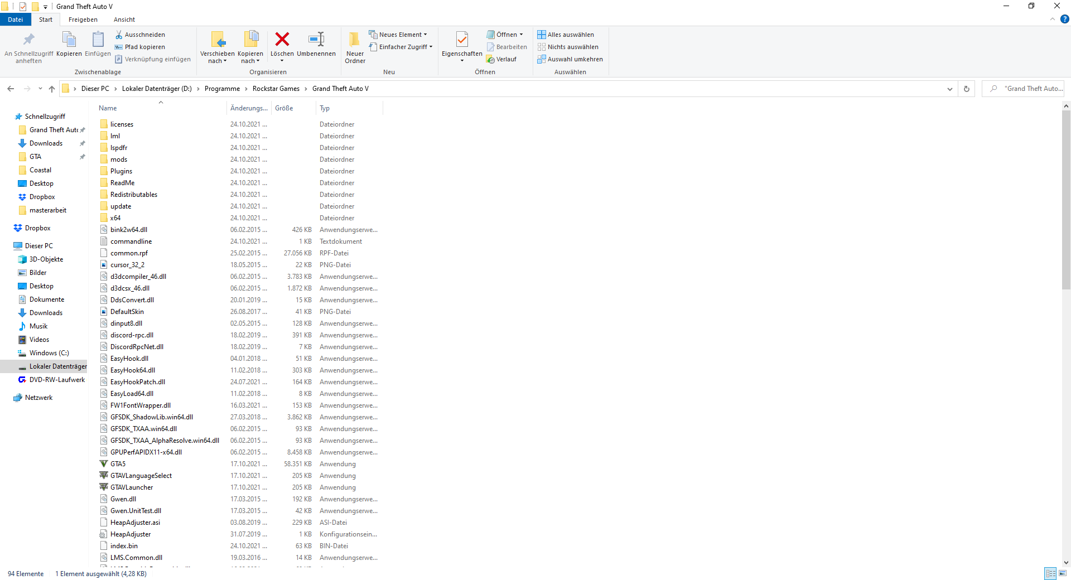This screenshot has width=1071, height=580.
Task: Switch to large thumbnails view in status bar
Action: [1063, 573]
